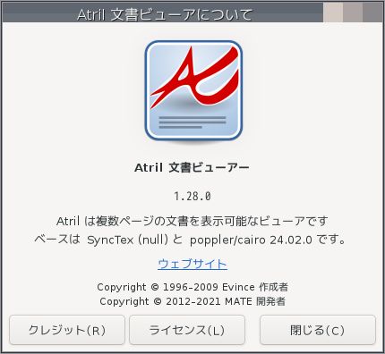Select the version number 1.28.0

tap(192, 197)
